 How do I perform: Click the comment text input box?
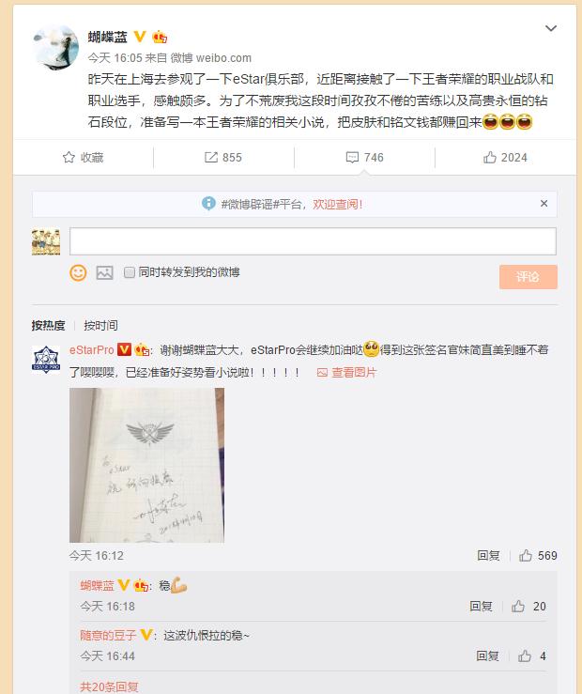pyautogui.click(x=313, y=241)
